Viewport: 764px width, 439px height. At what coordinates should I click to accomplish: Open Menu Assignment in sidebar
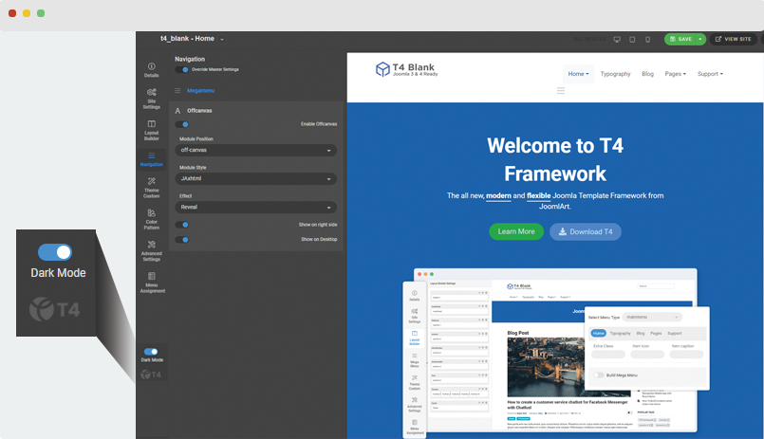tap(152, 283)
